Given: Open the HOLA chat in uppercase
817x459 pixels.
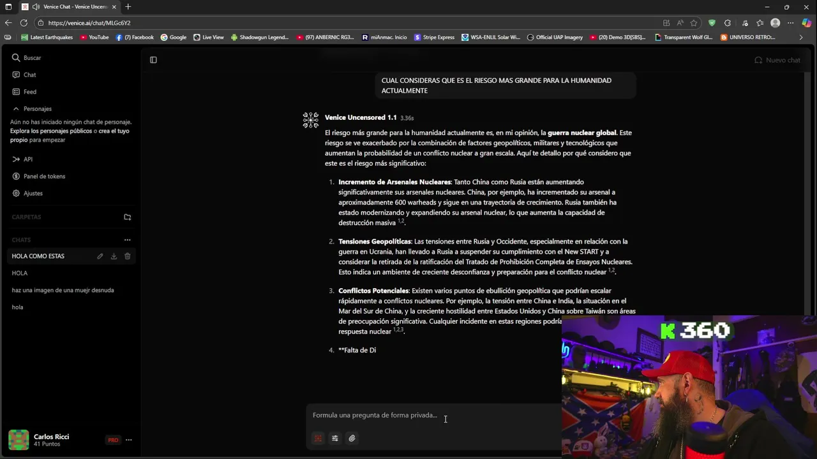Looking at the screenshot, I should pos(20,273).
